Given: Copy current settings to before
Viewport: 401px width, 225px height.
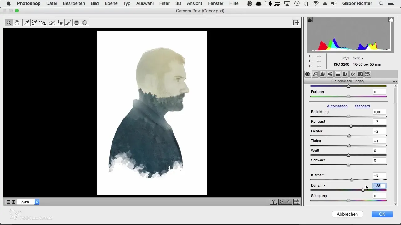Looking at the screenshot, I should pyautogui.click(x=289, y=202).
